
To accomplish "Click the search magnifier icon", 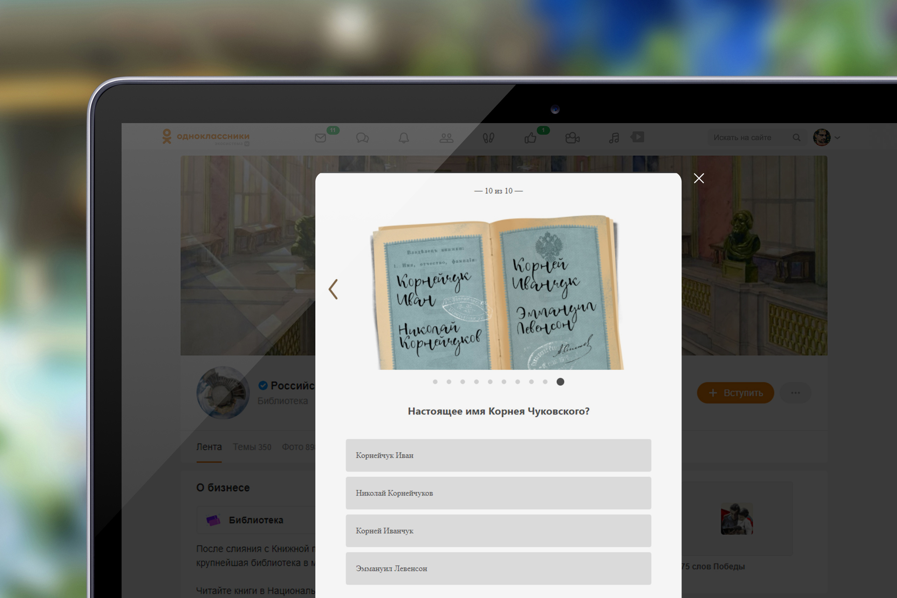I will coord(796,138).
